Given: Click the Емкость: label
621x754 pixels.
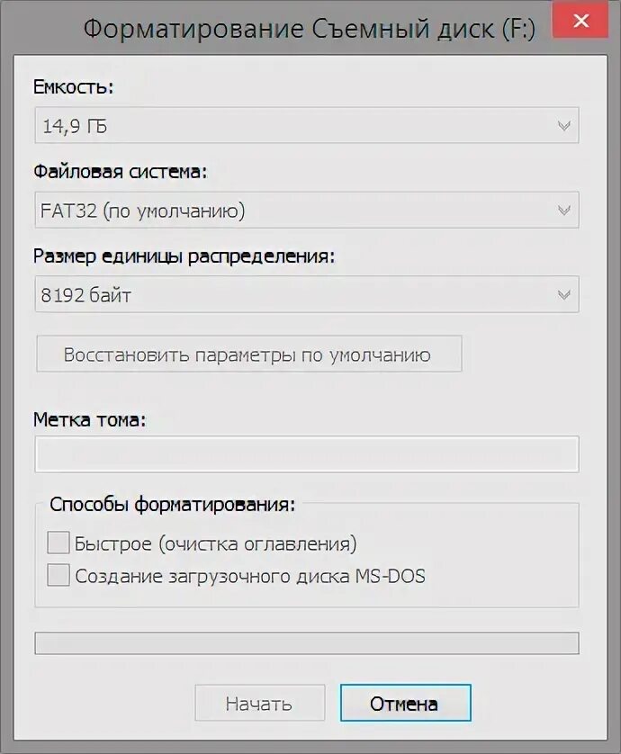Looking at the screenshot, I should [x=73, y=87].
